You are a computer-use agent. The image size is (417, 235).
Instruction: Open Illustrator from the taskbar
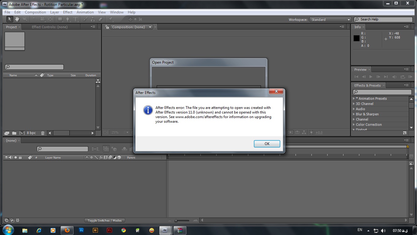(95, 230)
